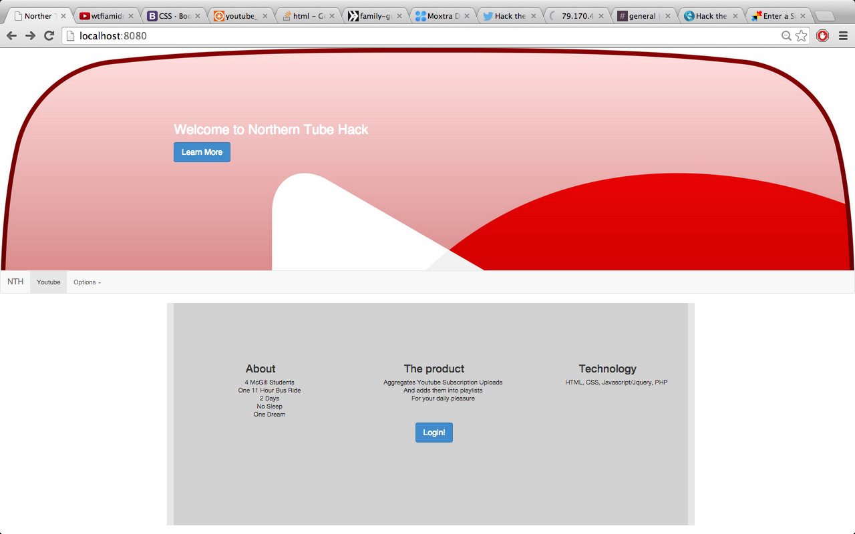Switch to the 79.170.4 loading tab
This screenshot has height=534, width=855.
[577, 16]
